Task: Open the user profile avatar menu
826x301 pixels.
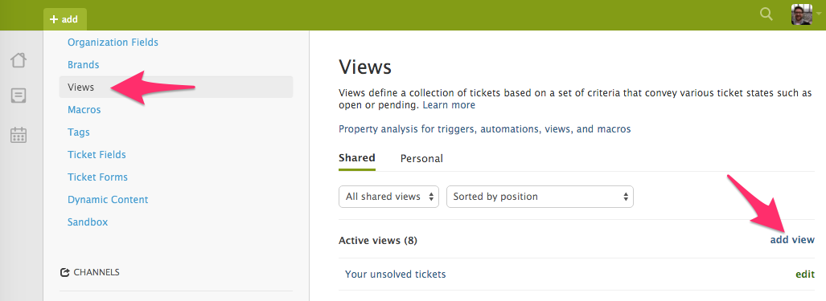Action: (801, 14)
